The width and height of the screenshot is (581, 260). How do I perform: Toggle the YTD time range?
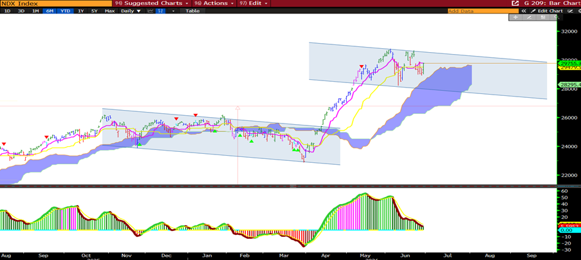65,11
